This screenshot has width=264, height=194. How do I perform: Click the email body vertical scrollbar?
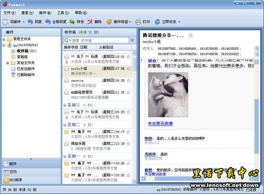click(257, 127)
